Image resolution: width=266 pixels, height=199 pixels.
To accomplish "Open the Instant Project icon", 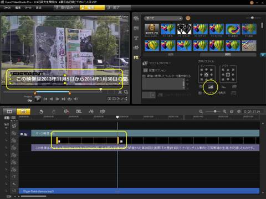I will [79, 112].
